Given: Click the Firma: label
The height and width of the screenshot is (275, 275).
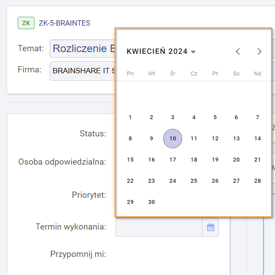Looking at the screenshot, I should (30, 70).
